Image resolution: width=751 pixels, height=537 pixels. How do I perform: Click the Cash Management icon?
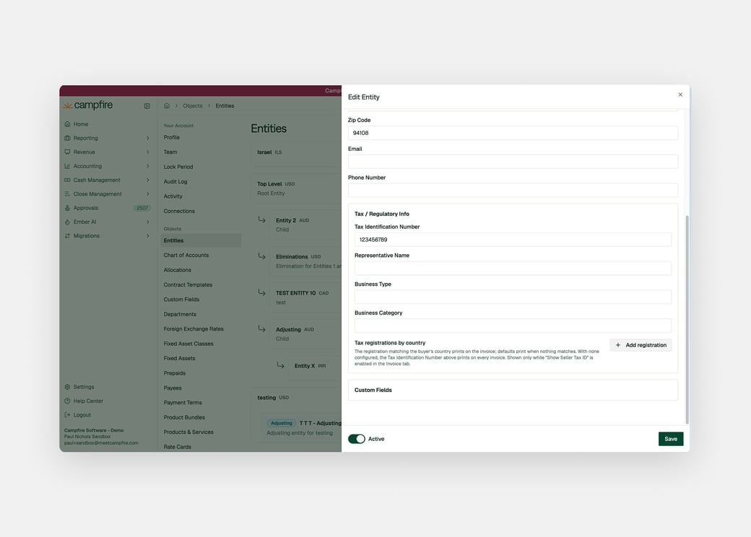pyautogui.click(x=68, y=180)
